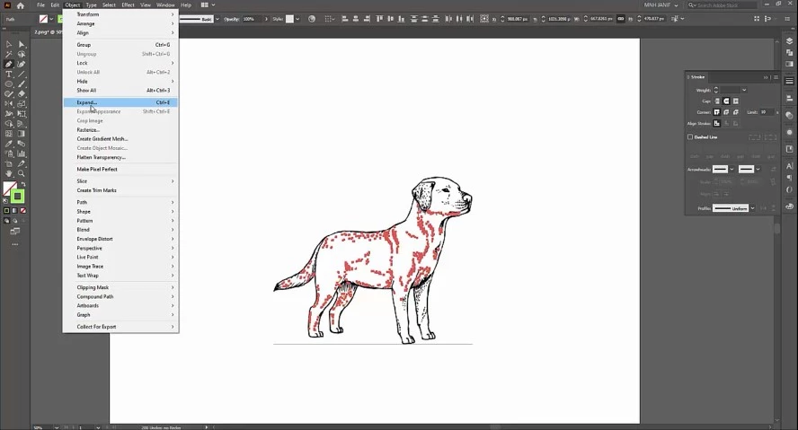Open the workspace switcher dropdown
Image resolution: width=798 pixels, height=430 pixels.
tap(208, 5)
